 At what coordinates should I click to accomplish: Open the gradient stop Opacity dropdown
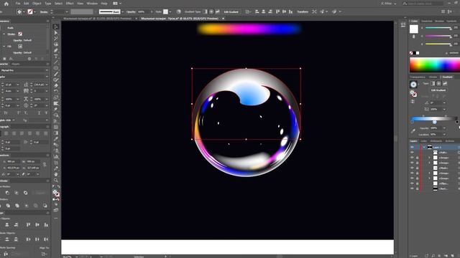[x=444, y=128]
